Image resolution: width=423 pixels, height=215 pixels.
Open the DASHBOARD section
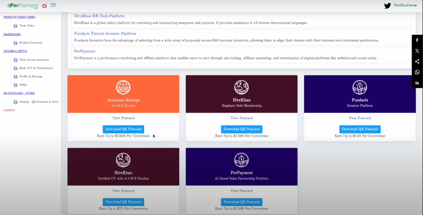click(x=12, y=34)
